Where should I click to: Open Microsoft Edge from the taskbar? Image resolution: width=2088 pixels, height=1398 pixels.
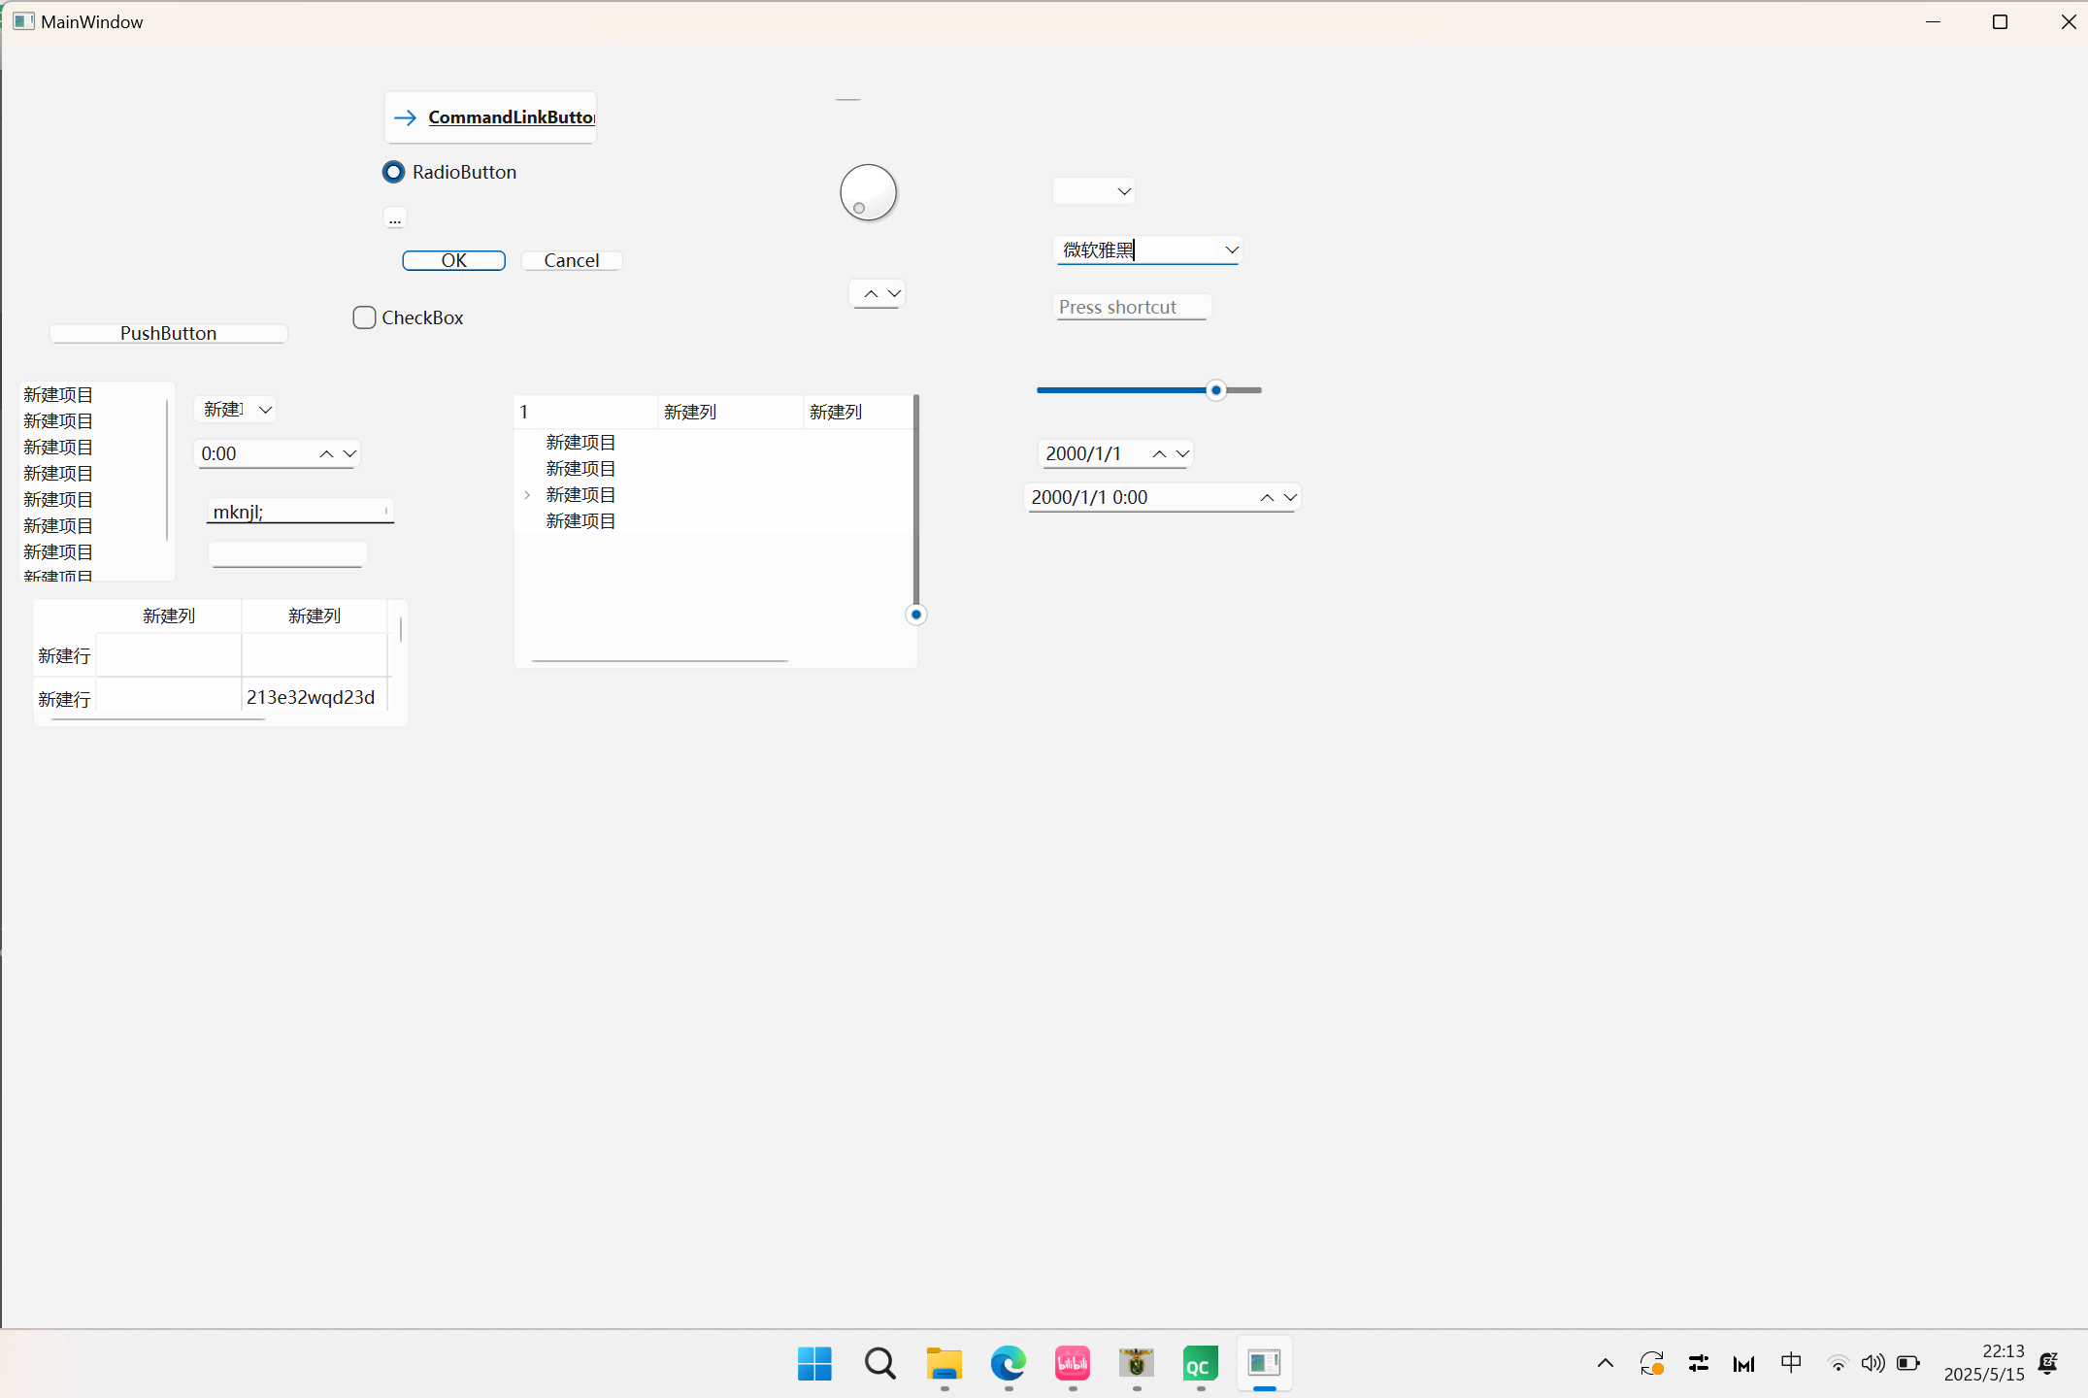click(1008, 1363)
